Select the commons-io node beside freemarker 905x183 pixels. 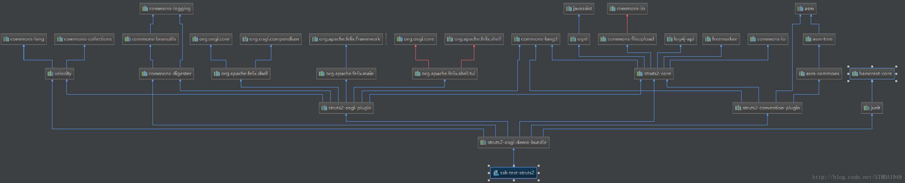[768, 39]
